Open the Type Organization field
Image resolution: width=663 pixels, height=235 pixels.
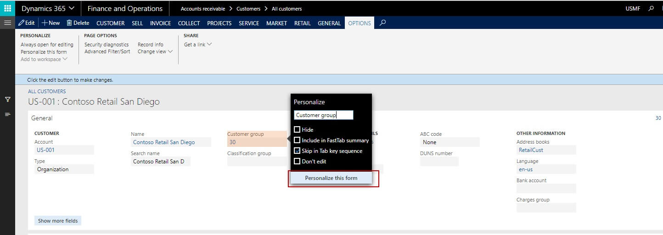pos(64,169)
